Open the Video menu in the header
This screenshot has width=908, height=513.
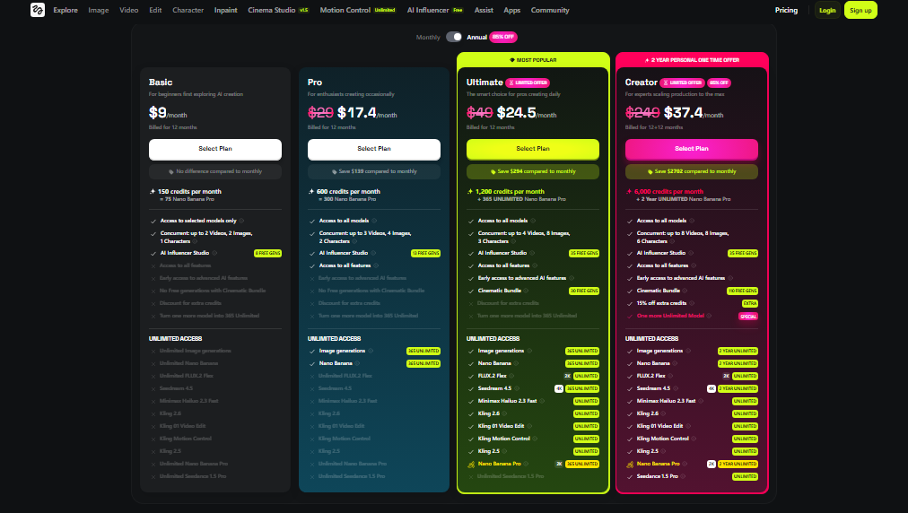click(128, 10)
